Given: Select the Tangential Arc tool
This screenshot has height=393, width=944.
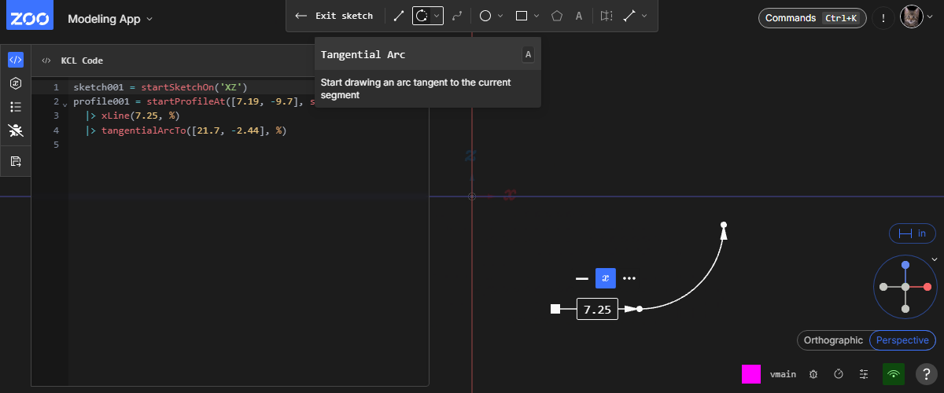Looking at the screenshot, I should coord(422,16).
